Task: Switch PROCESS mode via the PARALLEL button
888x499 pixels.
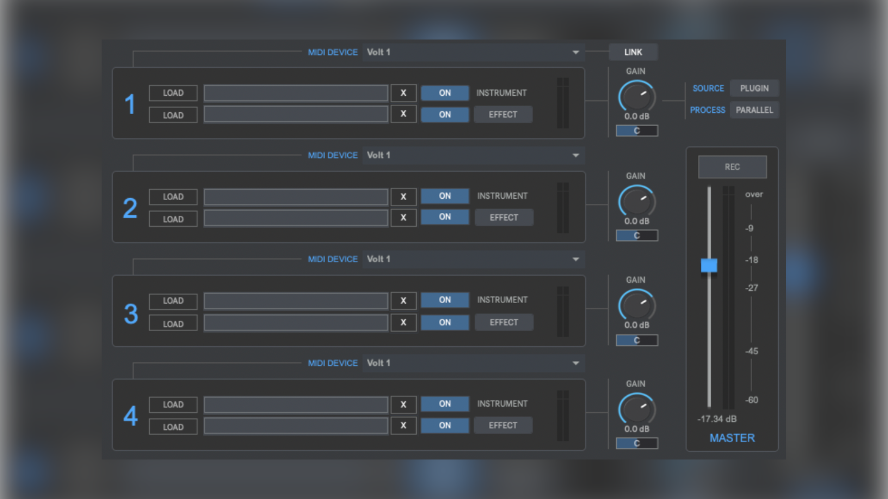Action: tap(754, 110)
